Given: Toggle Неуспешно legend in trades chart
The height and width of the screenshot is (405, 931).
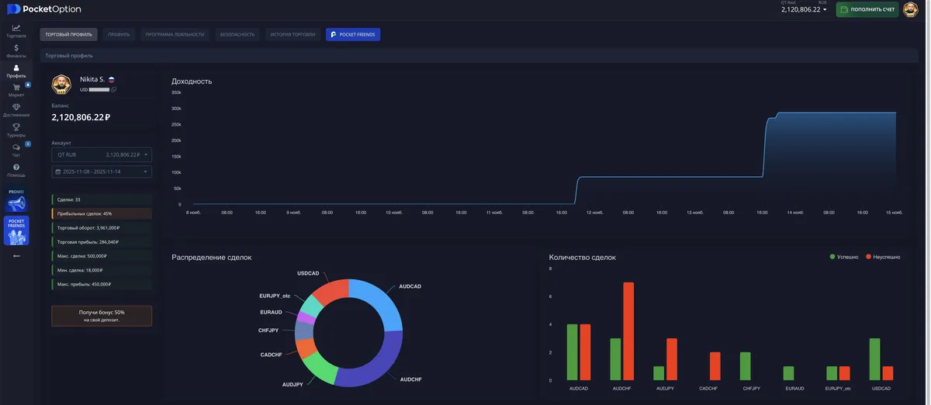Looking at the screenshot, I should (x=883, y=257).
